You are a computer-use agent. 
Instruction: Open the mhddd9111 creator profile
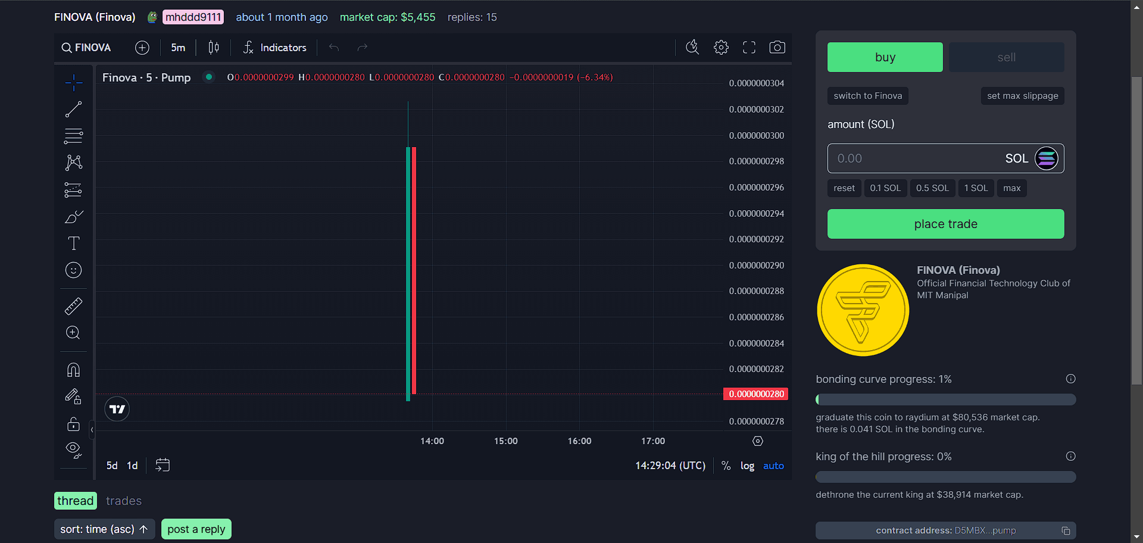tap(193, 17)
